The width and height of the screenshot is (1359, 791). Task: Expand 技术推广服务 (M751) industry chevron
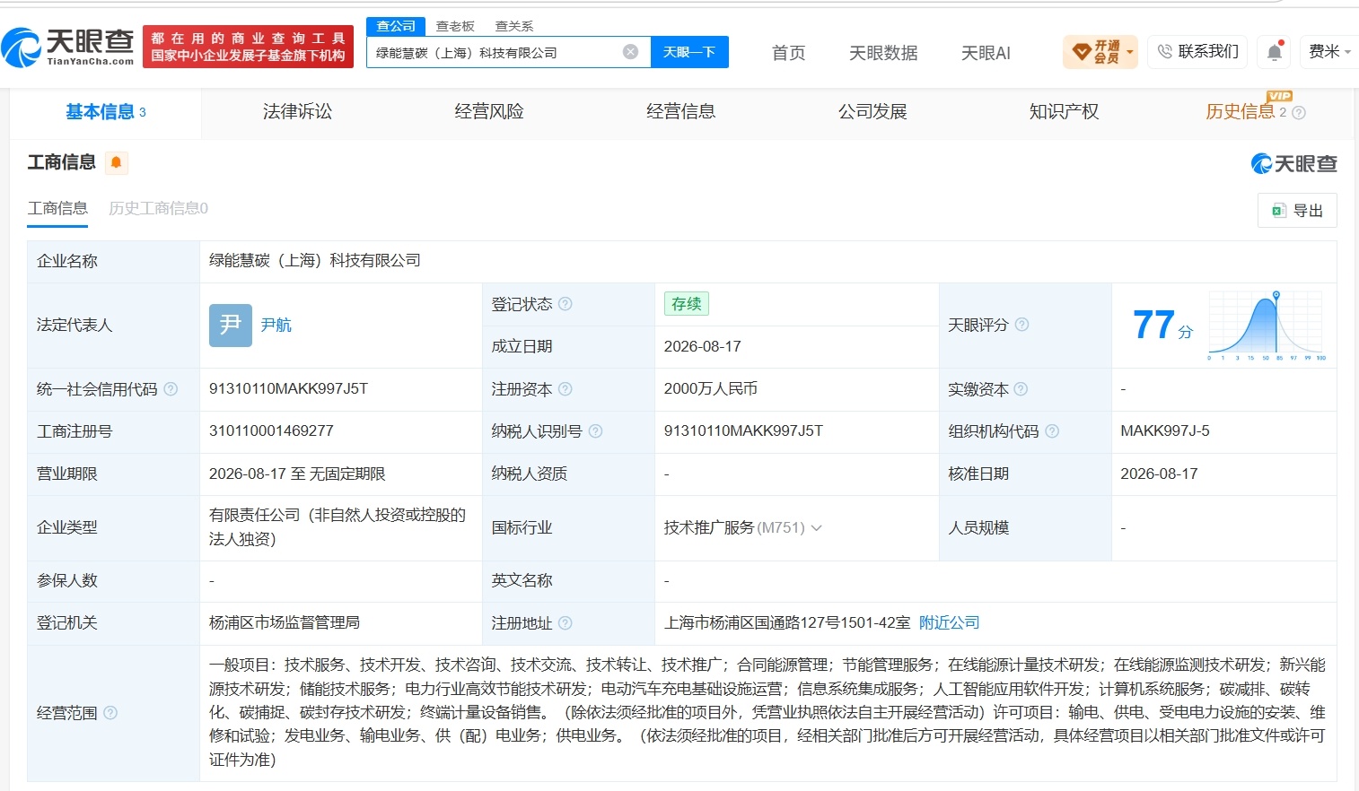pyautogui.click(x=817, y=527)
